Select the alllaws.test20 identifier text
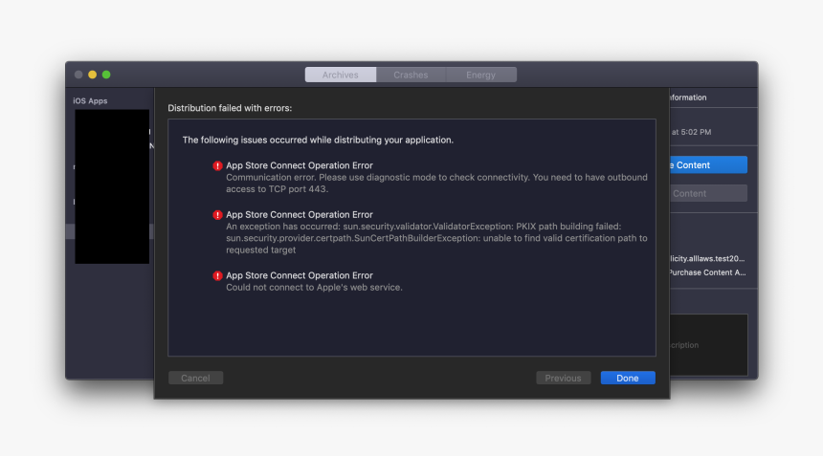 [707, 258]
